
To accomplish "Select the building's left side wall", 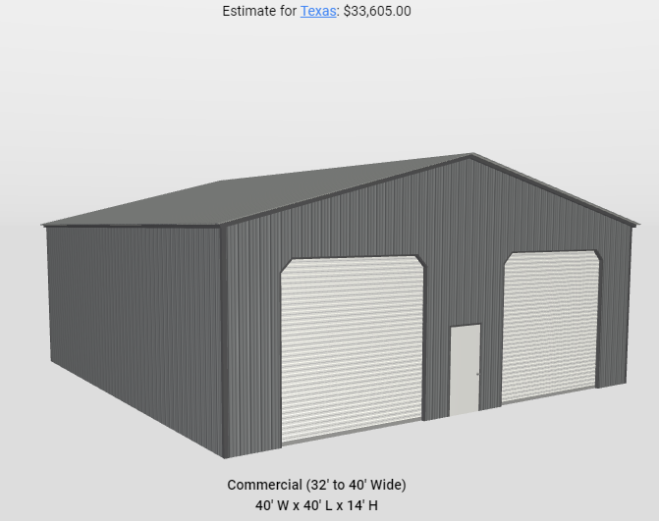I will pos(133,324).
